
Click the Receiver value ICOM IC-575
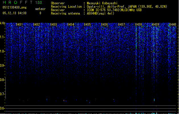coord(97,10)
